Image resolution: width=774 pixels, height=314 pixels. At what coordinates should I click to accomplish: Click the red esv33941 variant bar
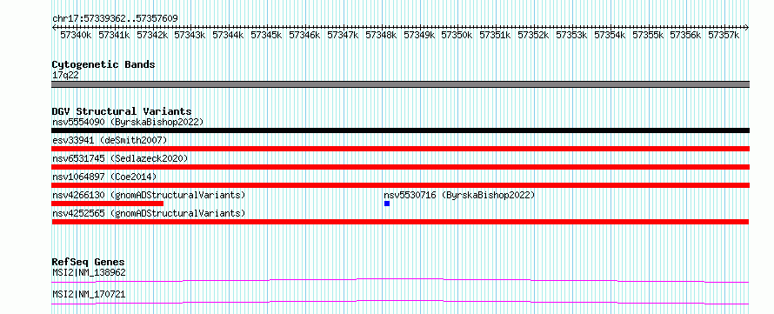pos(400,149)
